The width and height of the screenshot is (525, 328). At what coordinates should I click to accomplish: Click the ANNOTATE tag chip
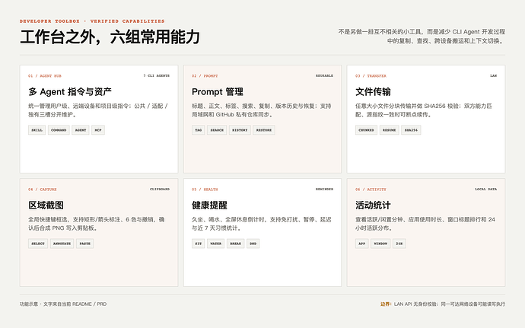pyautogui.click(x=62, y=244)
